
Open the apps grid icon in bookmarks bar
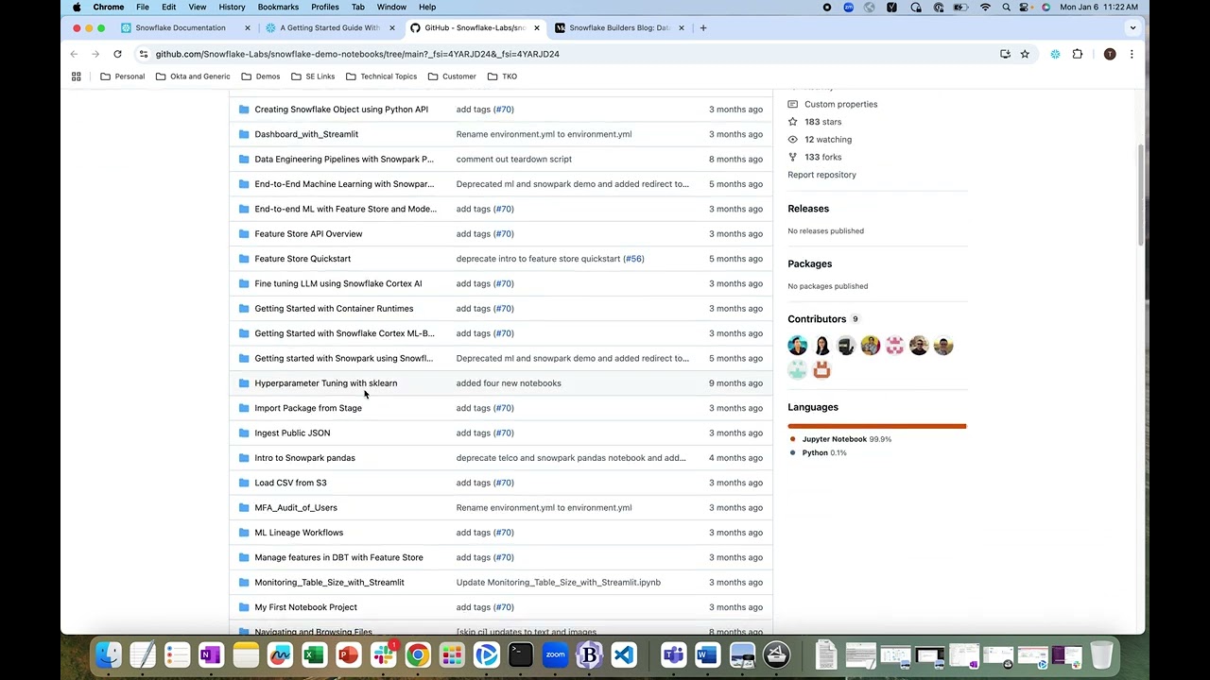click(77, 76)
